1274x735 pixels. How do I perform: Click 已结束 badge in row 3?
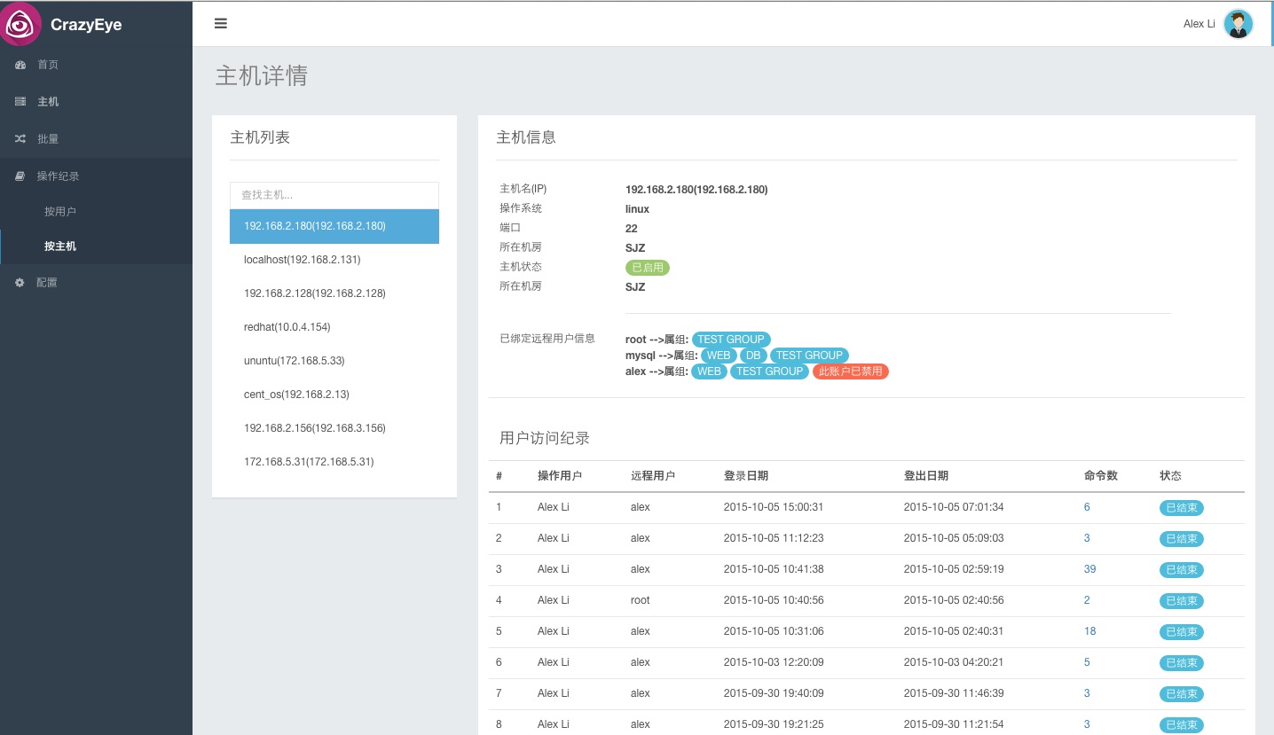pos(1182,570)
